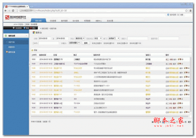
Task: Click the print icon in row 1640
Action: [x=182, y=103]
